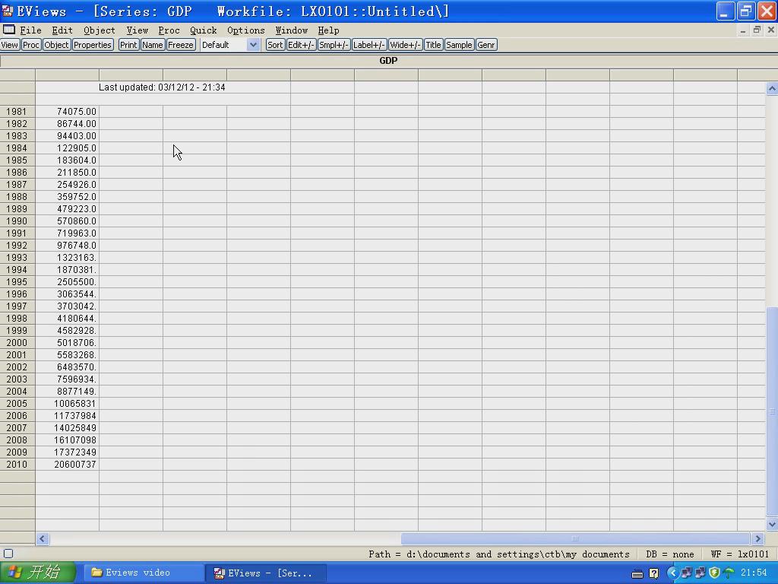This screenshot has width=778, height=584.
Task: Minimize the inner series window
Action: [x=743, y=30]
